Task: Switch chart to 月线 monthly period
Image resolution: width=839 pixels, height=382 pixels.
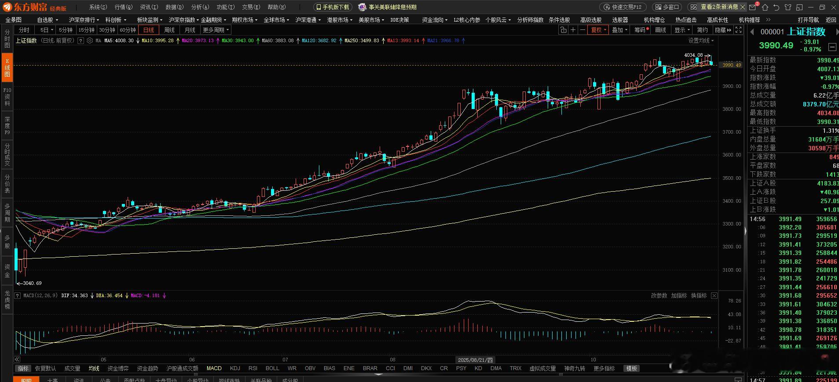Action: 190,30
